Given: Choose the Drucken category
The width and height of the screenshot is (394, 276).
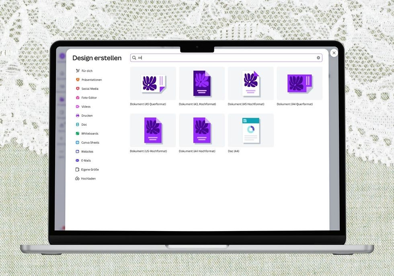Looking at the screenshot, I should (87, 116).
